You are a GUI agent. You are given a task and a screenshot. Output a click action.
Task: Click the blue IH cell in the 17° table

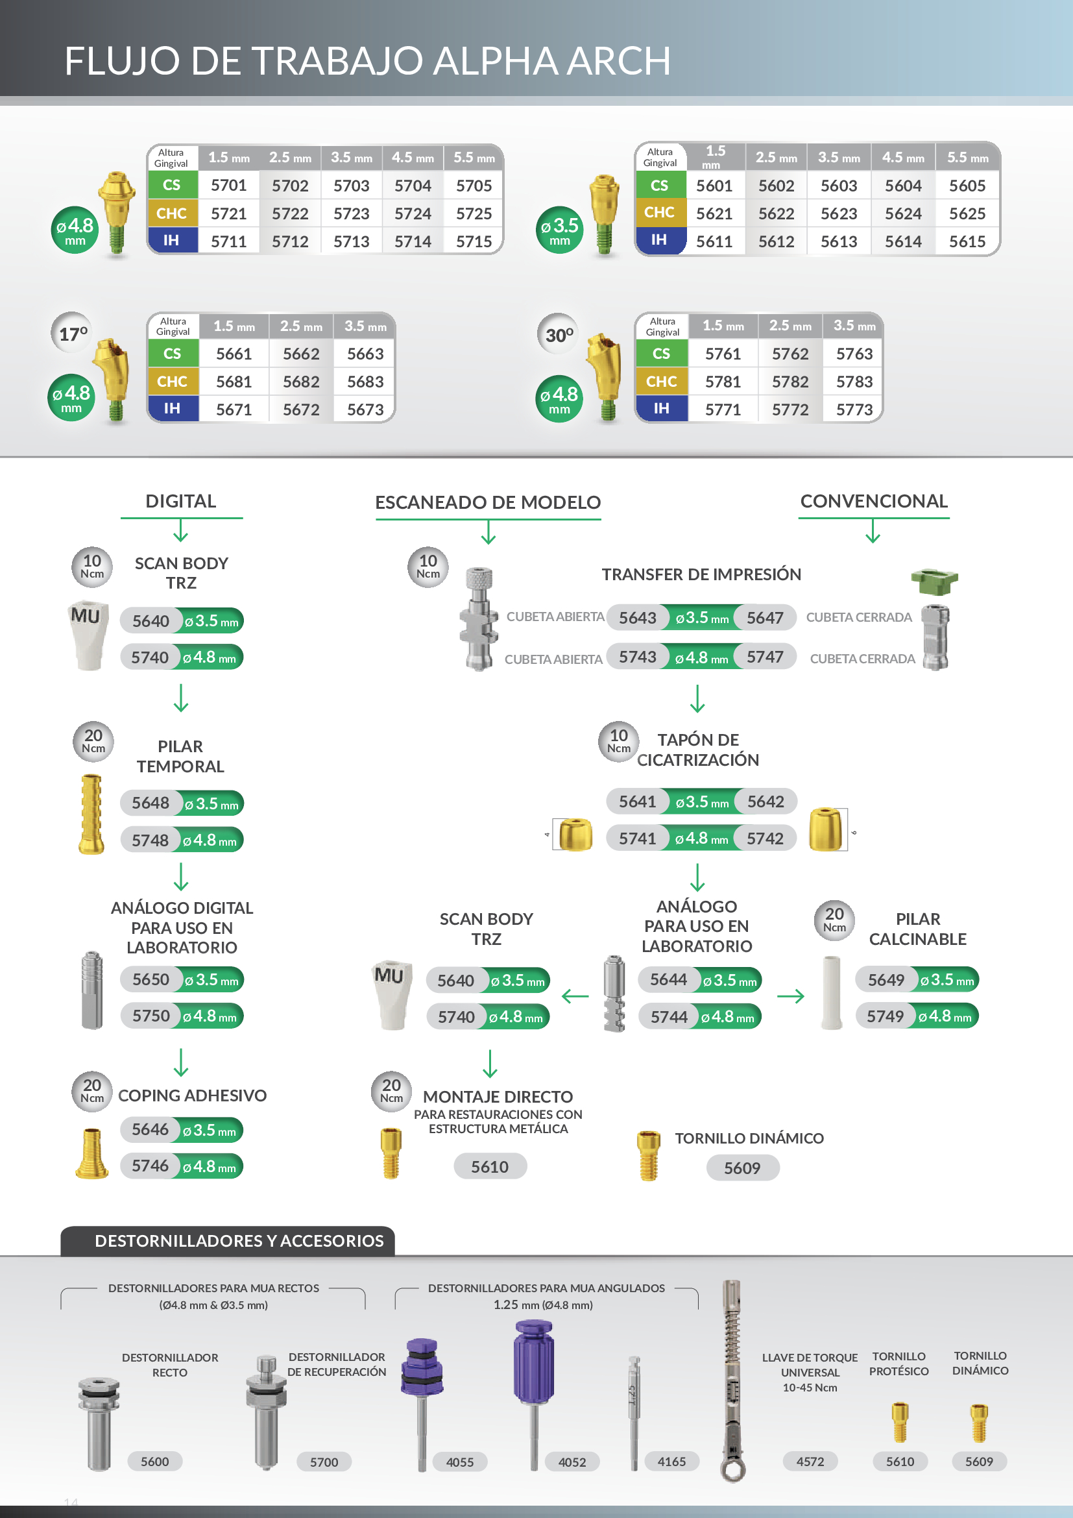(x=173, y=409)
